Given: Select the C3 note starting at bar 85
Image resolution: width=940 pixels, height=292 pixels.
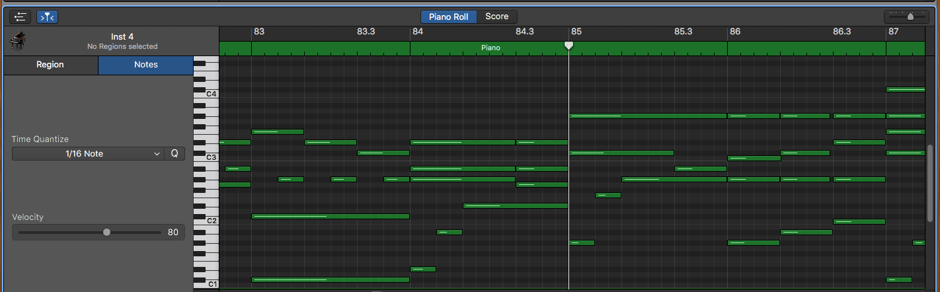Looking at the screenshot, I should (621, 153).
